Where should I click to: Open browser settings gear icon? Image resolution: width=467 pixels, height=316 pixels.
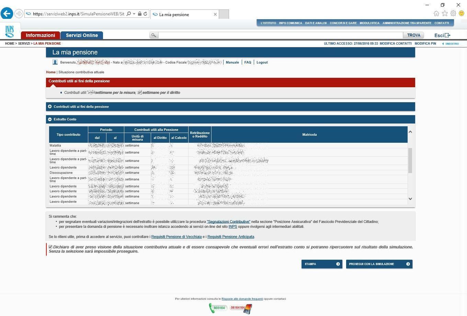click(x=453, y=13)
